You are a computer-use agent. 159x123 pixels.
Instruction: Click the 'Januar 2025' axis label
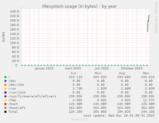point(44,68)
